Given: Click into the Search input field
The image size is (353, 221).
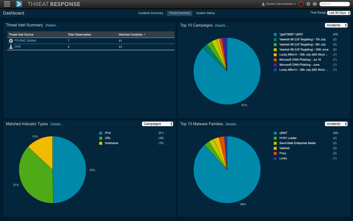Looking at the screenshot, I should coord(335,4).
